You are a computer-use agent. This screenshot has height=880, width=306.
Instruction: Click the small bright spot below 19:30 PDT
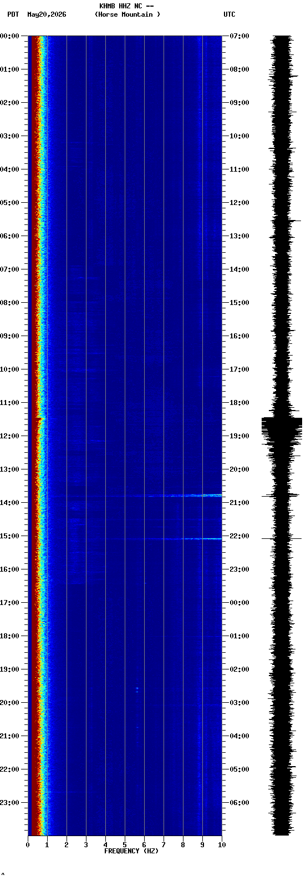tap(137, 689)
